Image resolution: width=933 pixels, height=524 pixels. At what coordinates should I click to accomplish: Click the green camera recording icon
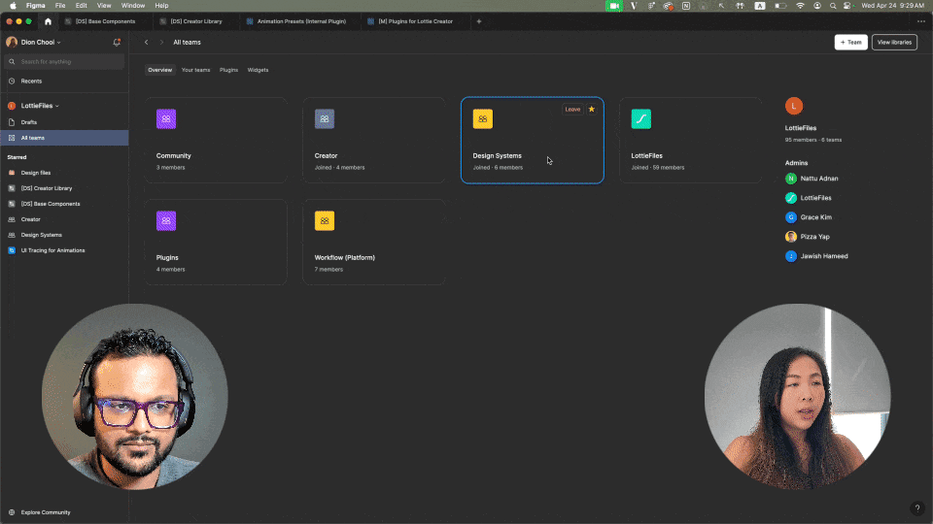tap(613, 6)
